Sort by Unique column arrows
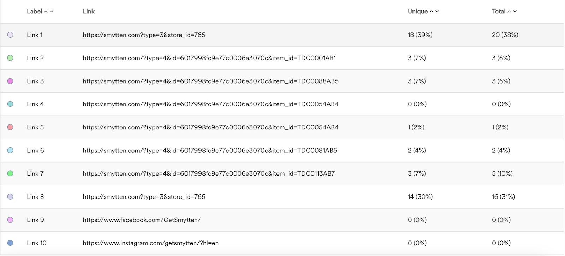Screen dimensions: 565x256 (434, 11)
